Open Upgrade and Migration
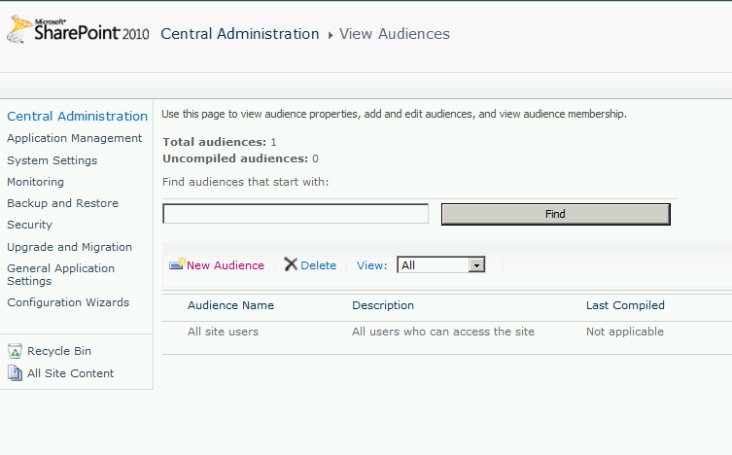 69,247
